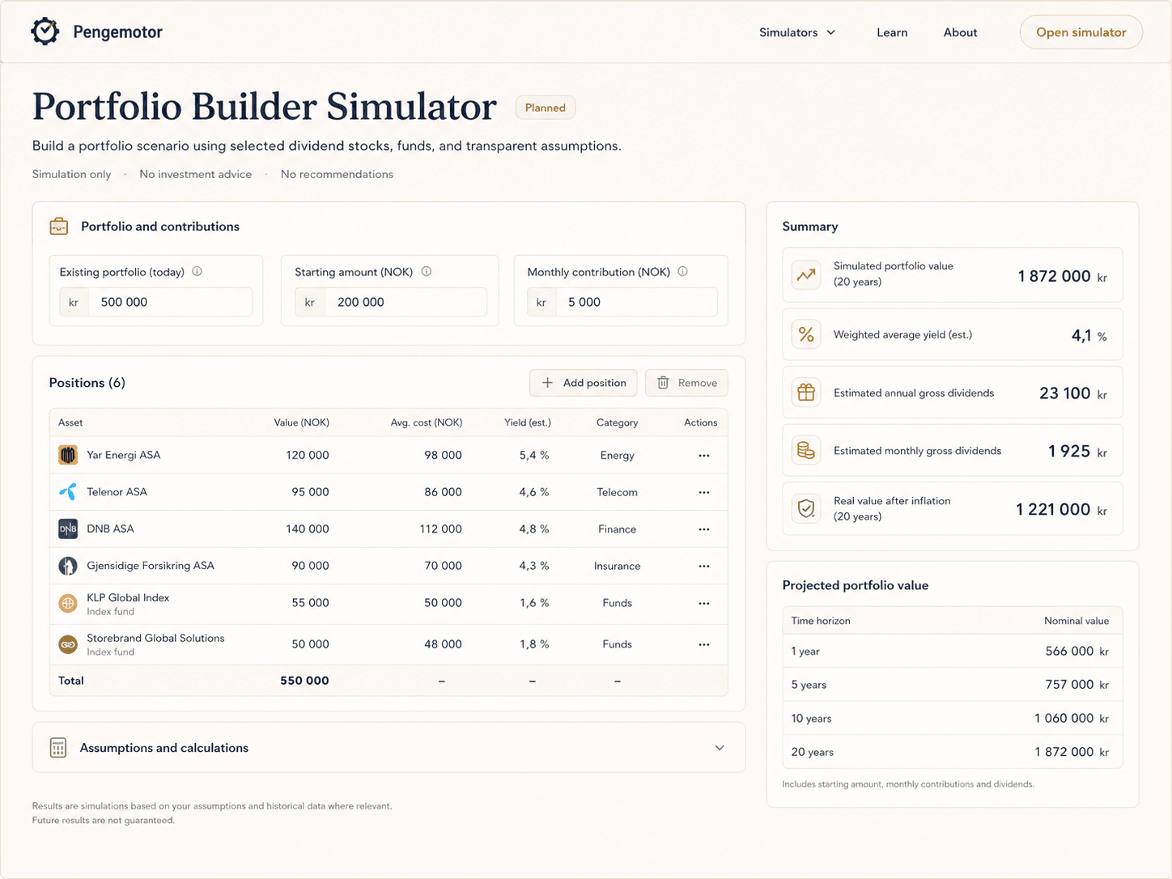Click the Value (NOK) column header
This screenshot has width=1172, height=879.
tap(301, 423)
